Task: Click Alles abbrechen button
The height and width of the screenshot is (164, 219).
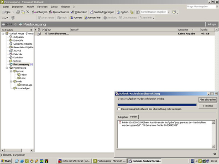Action: point(208,100)
